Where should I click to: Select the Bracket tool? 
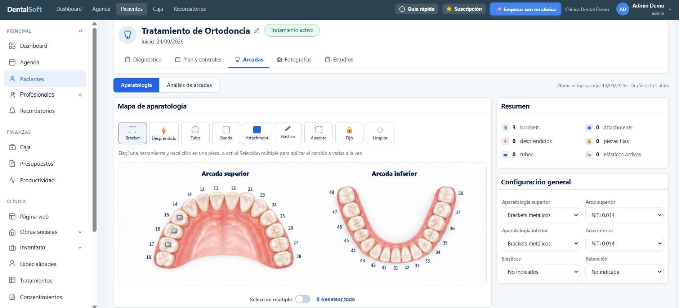133,133
